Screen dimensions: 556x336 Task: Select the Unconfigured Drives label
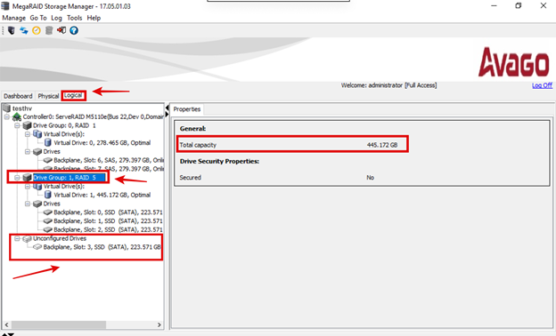60,238
